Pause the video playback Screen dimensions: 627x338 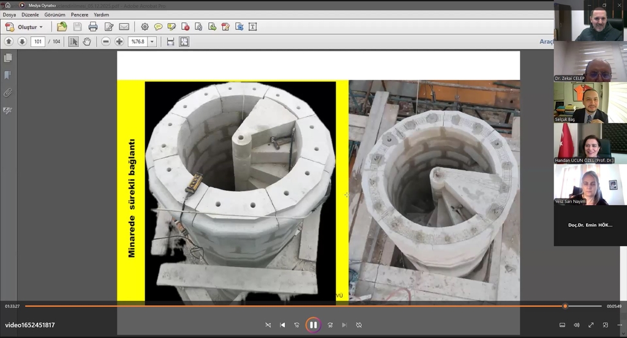pos(313,325)
